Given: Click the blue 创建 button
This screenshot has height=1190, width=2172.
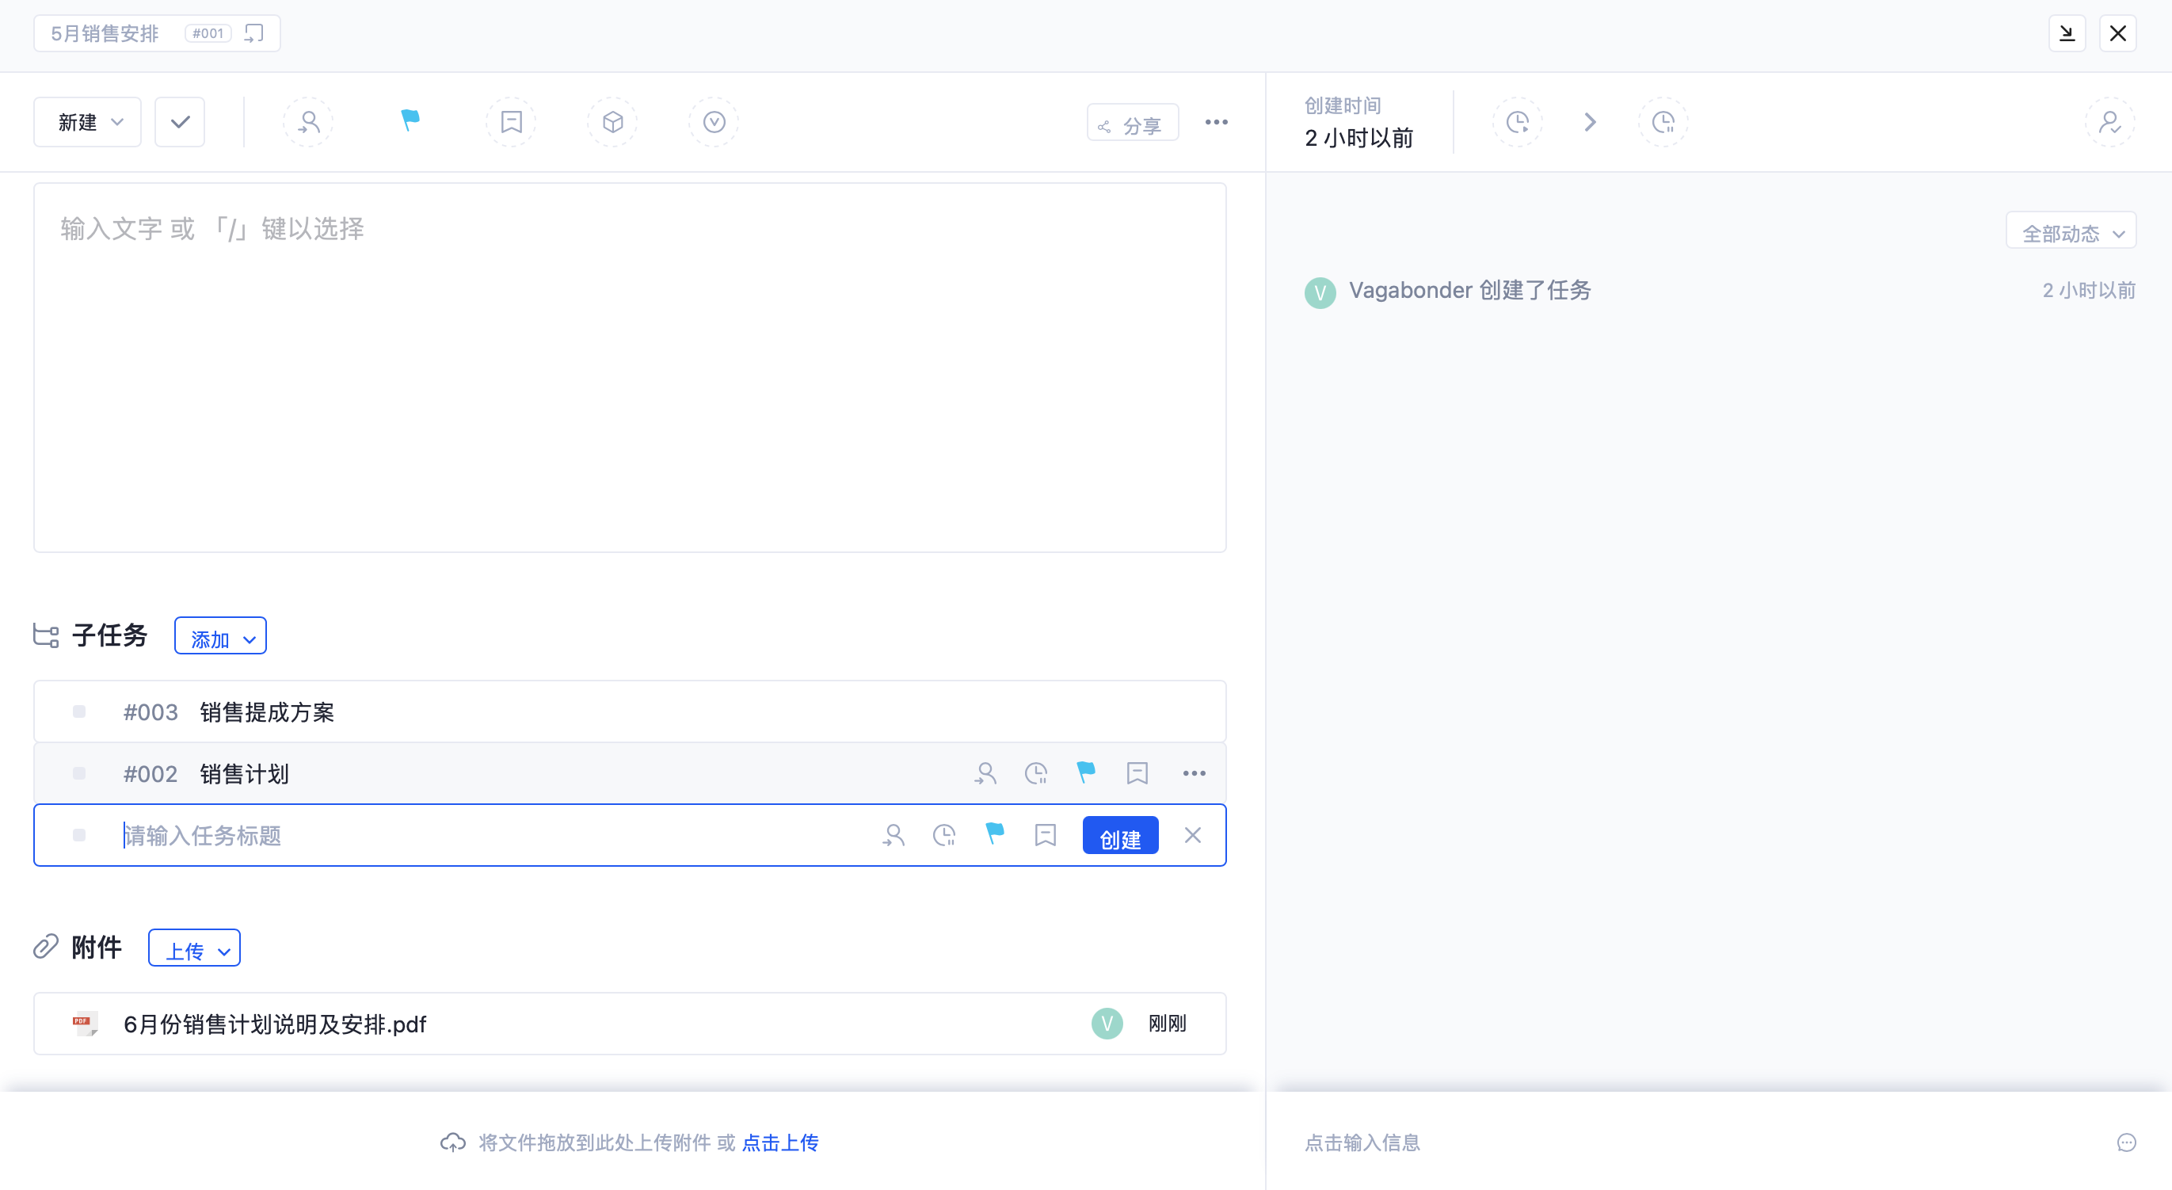Looking at the screenshot, I should [x=1120, y=837].
